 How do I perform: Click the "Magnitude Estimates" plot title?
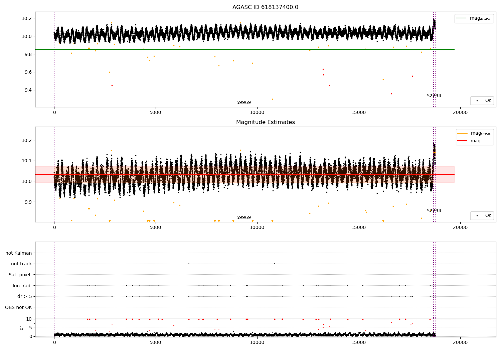(265, 122)
